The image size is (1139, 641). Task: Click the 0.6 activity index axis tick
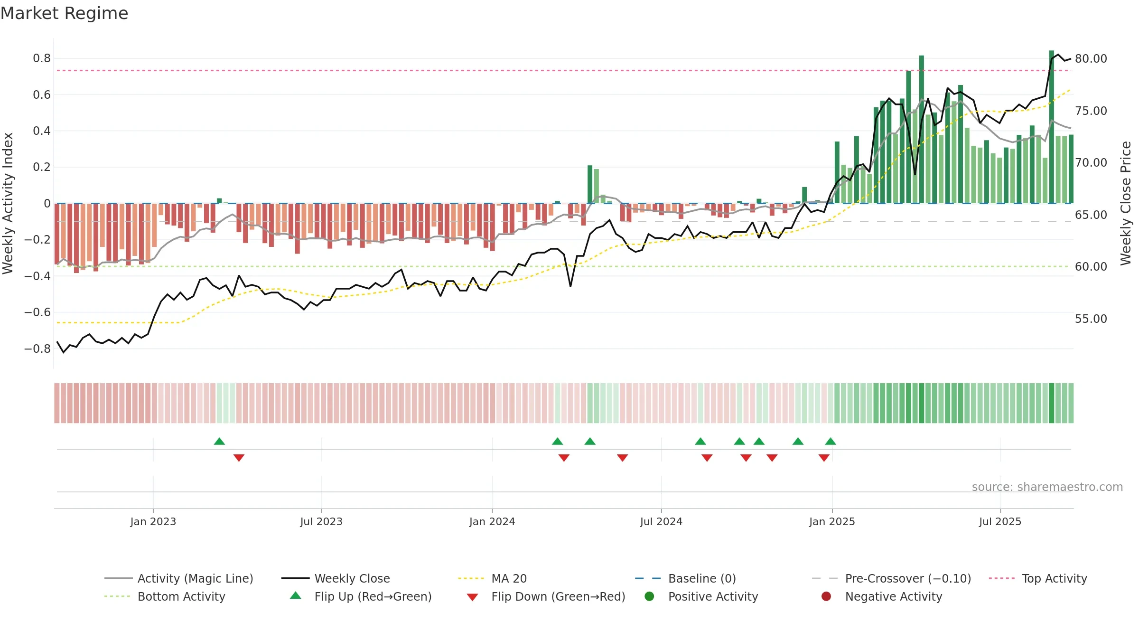pos(42,94)
